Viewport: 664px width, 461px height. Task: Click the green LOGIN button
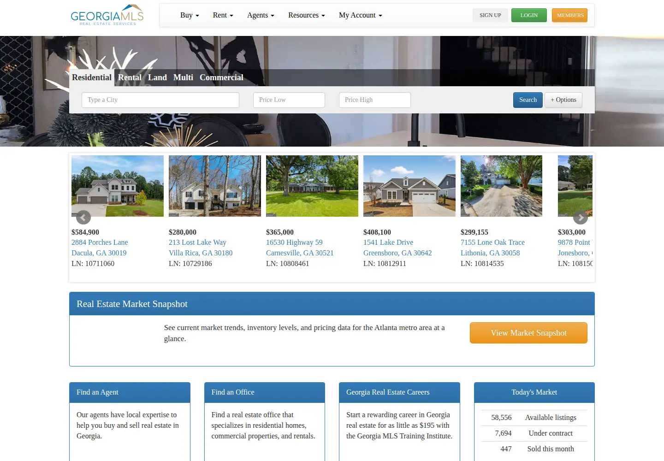(x=529, y=15)
